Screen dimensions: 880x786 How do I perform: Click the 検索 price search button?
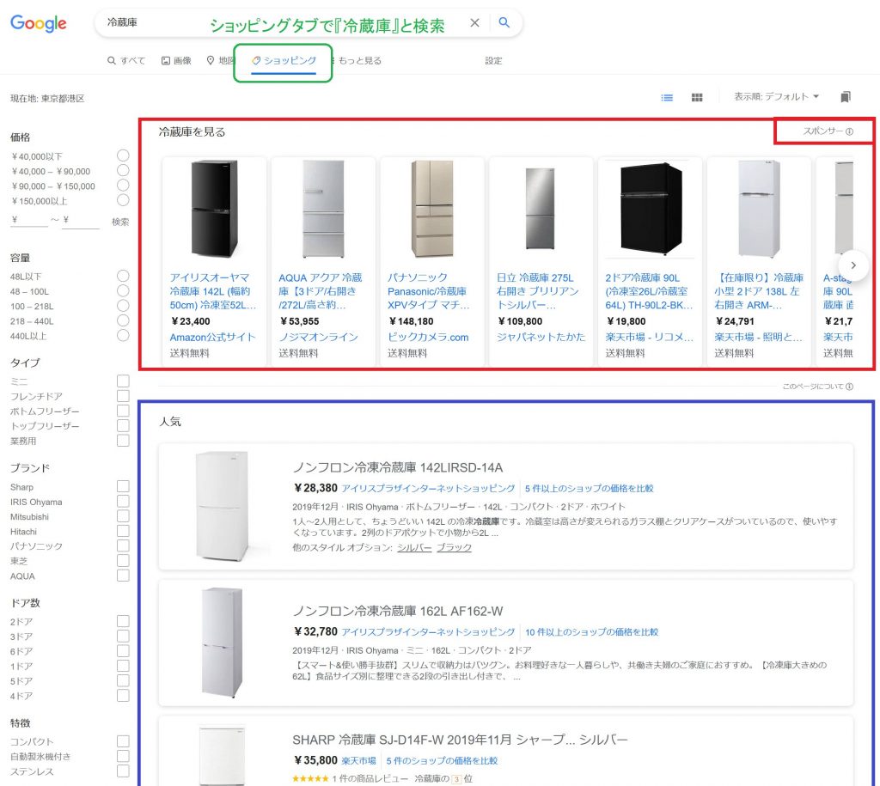[120, 222]
